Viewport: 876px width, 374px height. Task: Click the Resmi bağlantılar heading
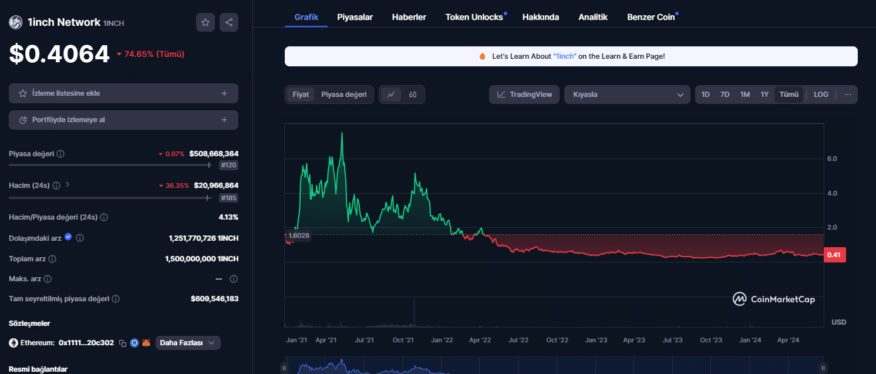38,369
